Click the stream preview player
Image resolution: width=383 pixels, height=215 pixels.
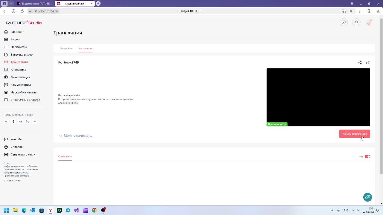[x=318, y=97]
